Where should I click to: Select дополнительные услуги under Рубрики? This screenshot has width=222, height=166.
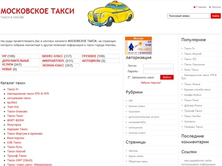[x=144, y=117]
